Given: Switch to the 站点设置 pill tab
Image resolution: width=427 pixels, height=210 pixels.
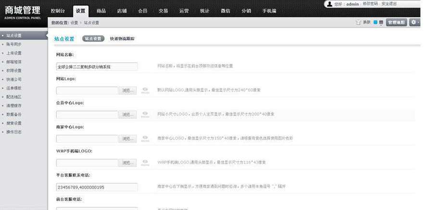Looking at the screenshot, I should pyautogui.click(x=93, y=38).
